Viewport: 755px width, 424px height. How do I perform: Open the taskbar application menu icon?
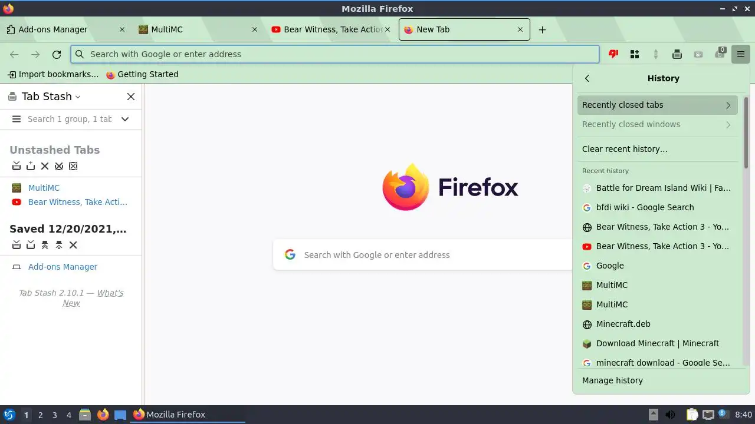9,415
